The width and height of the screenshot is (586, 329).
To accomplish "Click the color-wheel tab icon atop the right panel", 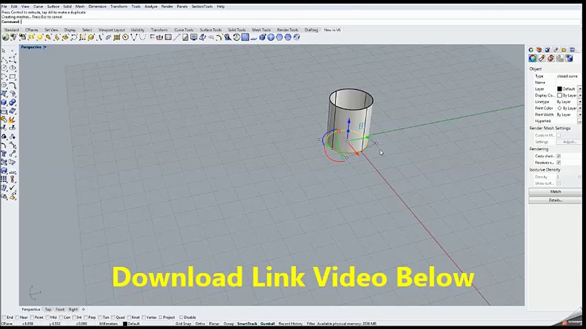I will 531,50.
